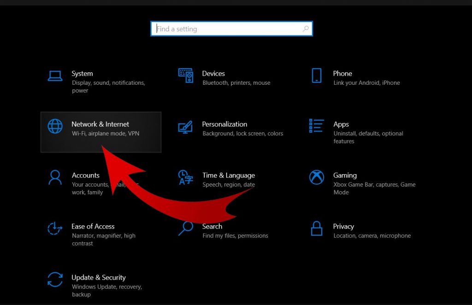Click the magnifier icon in the search box
This screenshot has height=305, width=472.
[x=306, y=29]
